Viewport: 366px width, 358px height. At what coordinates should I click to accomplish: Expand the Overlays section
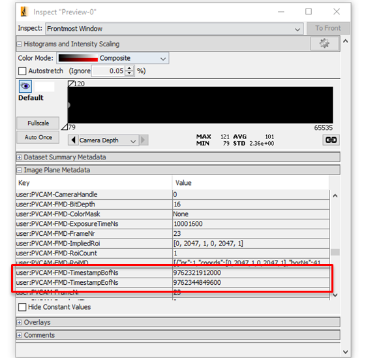tap(20, 323)
